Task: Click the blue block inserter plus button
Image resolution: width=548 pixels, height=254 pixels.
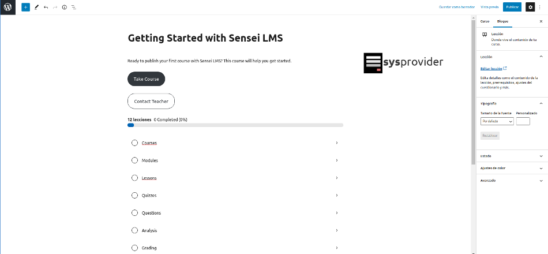Action: [25, 8]
